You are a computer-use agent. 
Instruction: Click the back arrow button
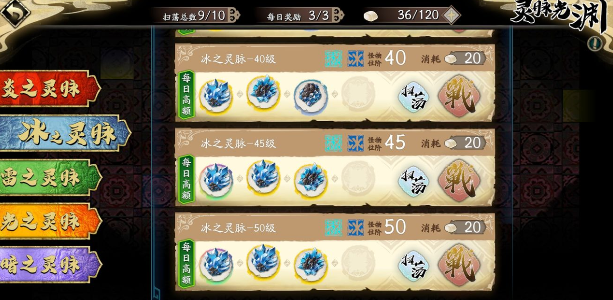click(14, 12)
